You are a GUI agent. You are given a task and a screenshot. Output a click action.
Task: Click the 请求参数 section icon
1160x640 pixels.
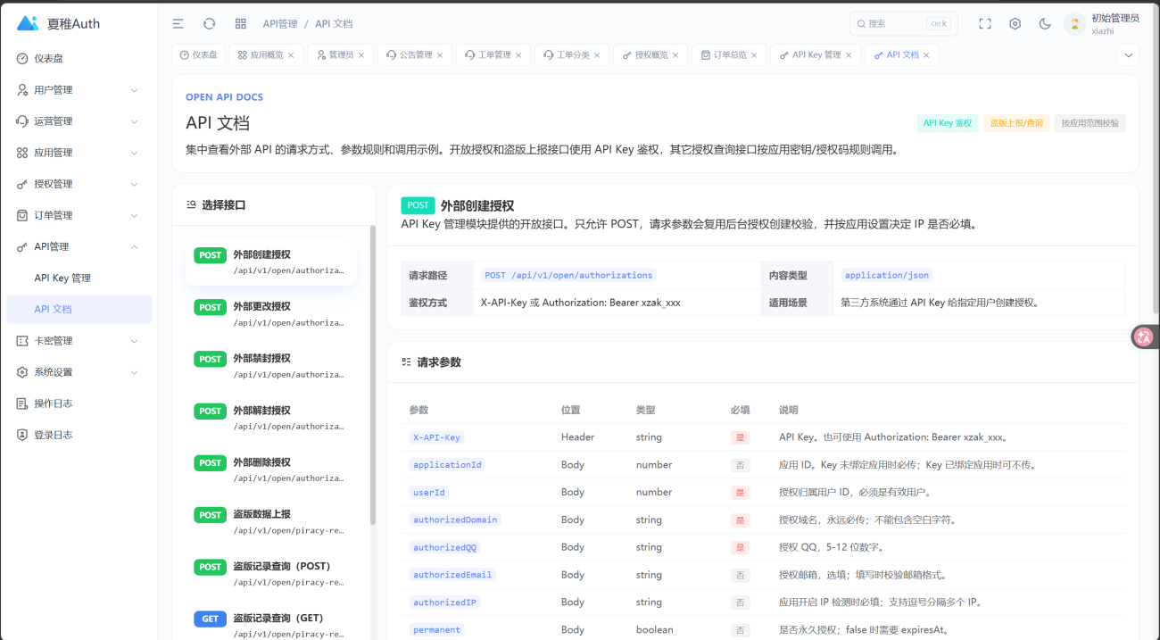[407, 362]
